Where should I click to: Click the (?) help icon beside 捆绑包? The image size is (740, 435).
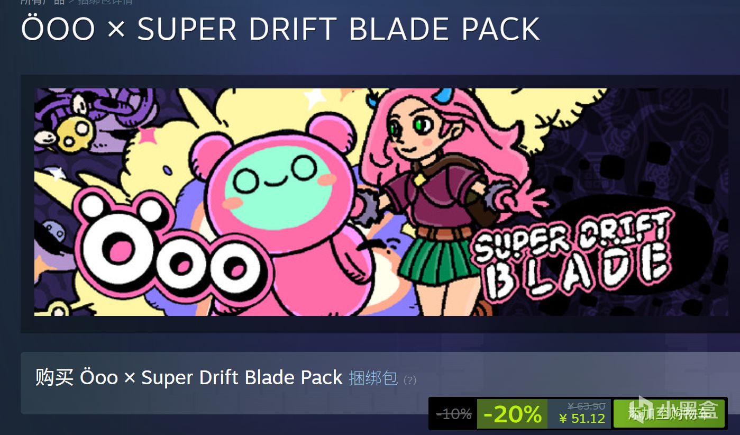pyautogui.click(x=410, y=380)
